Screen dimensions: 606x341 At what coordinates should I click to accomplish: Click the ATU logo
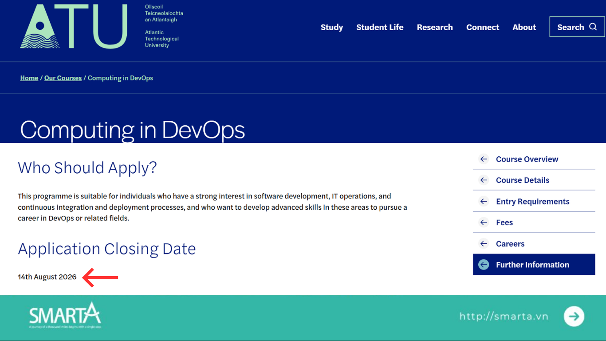click(73, 27)
